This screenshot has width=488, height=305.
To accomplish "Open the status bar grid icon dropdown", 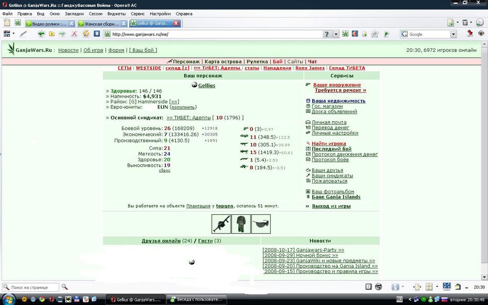I will pyautogui.click(x=437, y=287).
